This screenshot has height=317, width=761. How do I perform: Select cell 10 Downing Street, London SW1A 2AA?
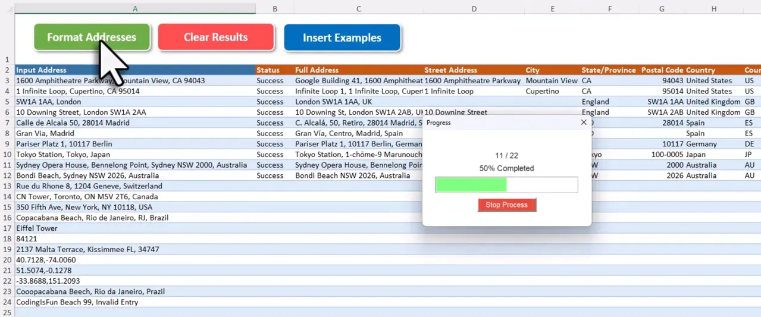135,112
